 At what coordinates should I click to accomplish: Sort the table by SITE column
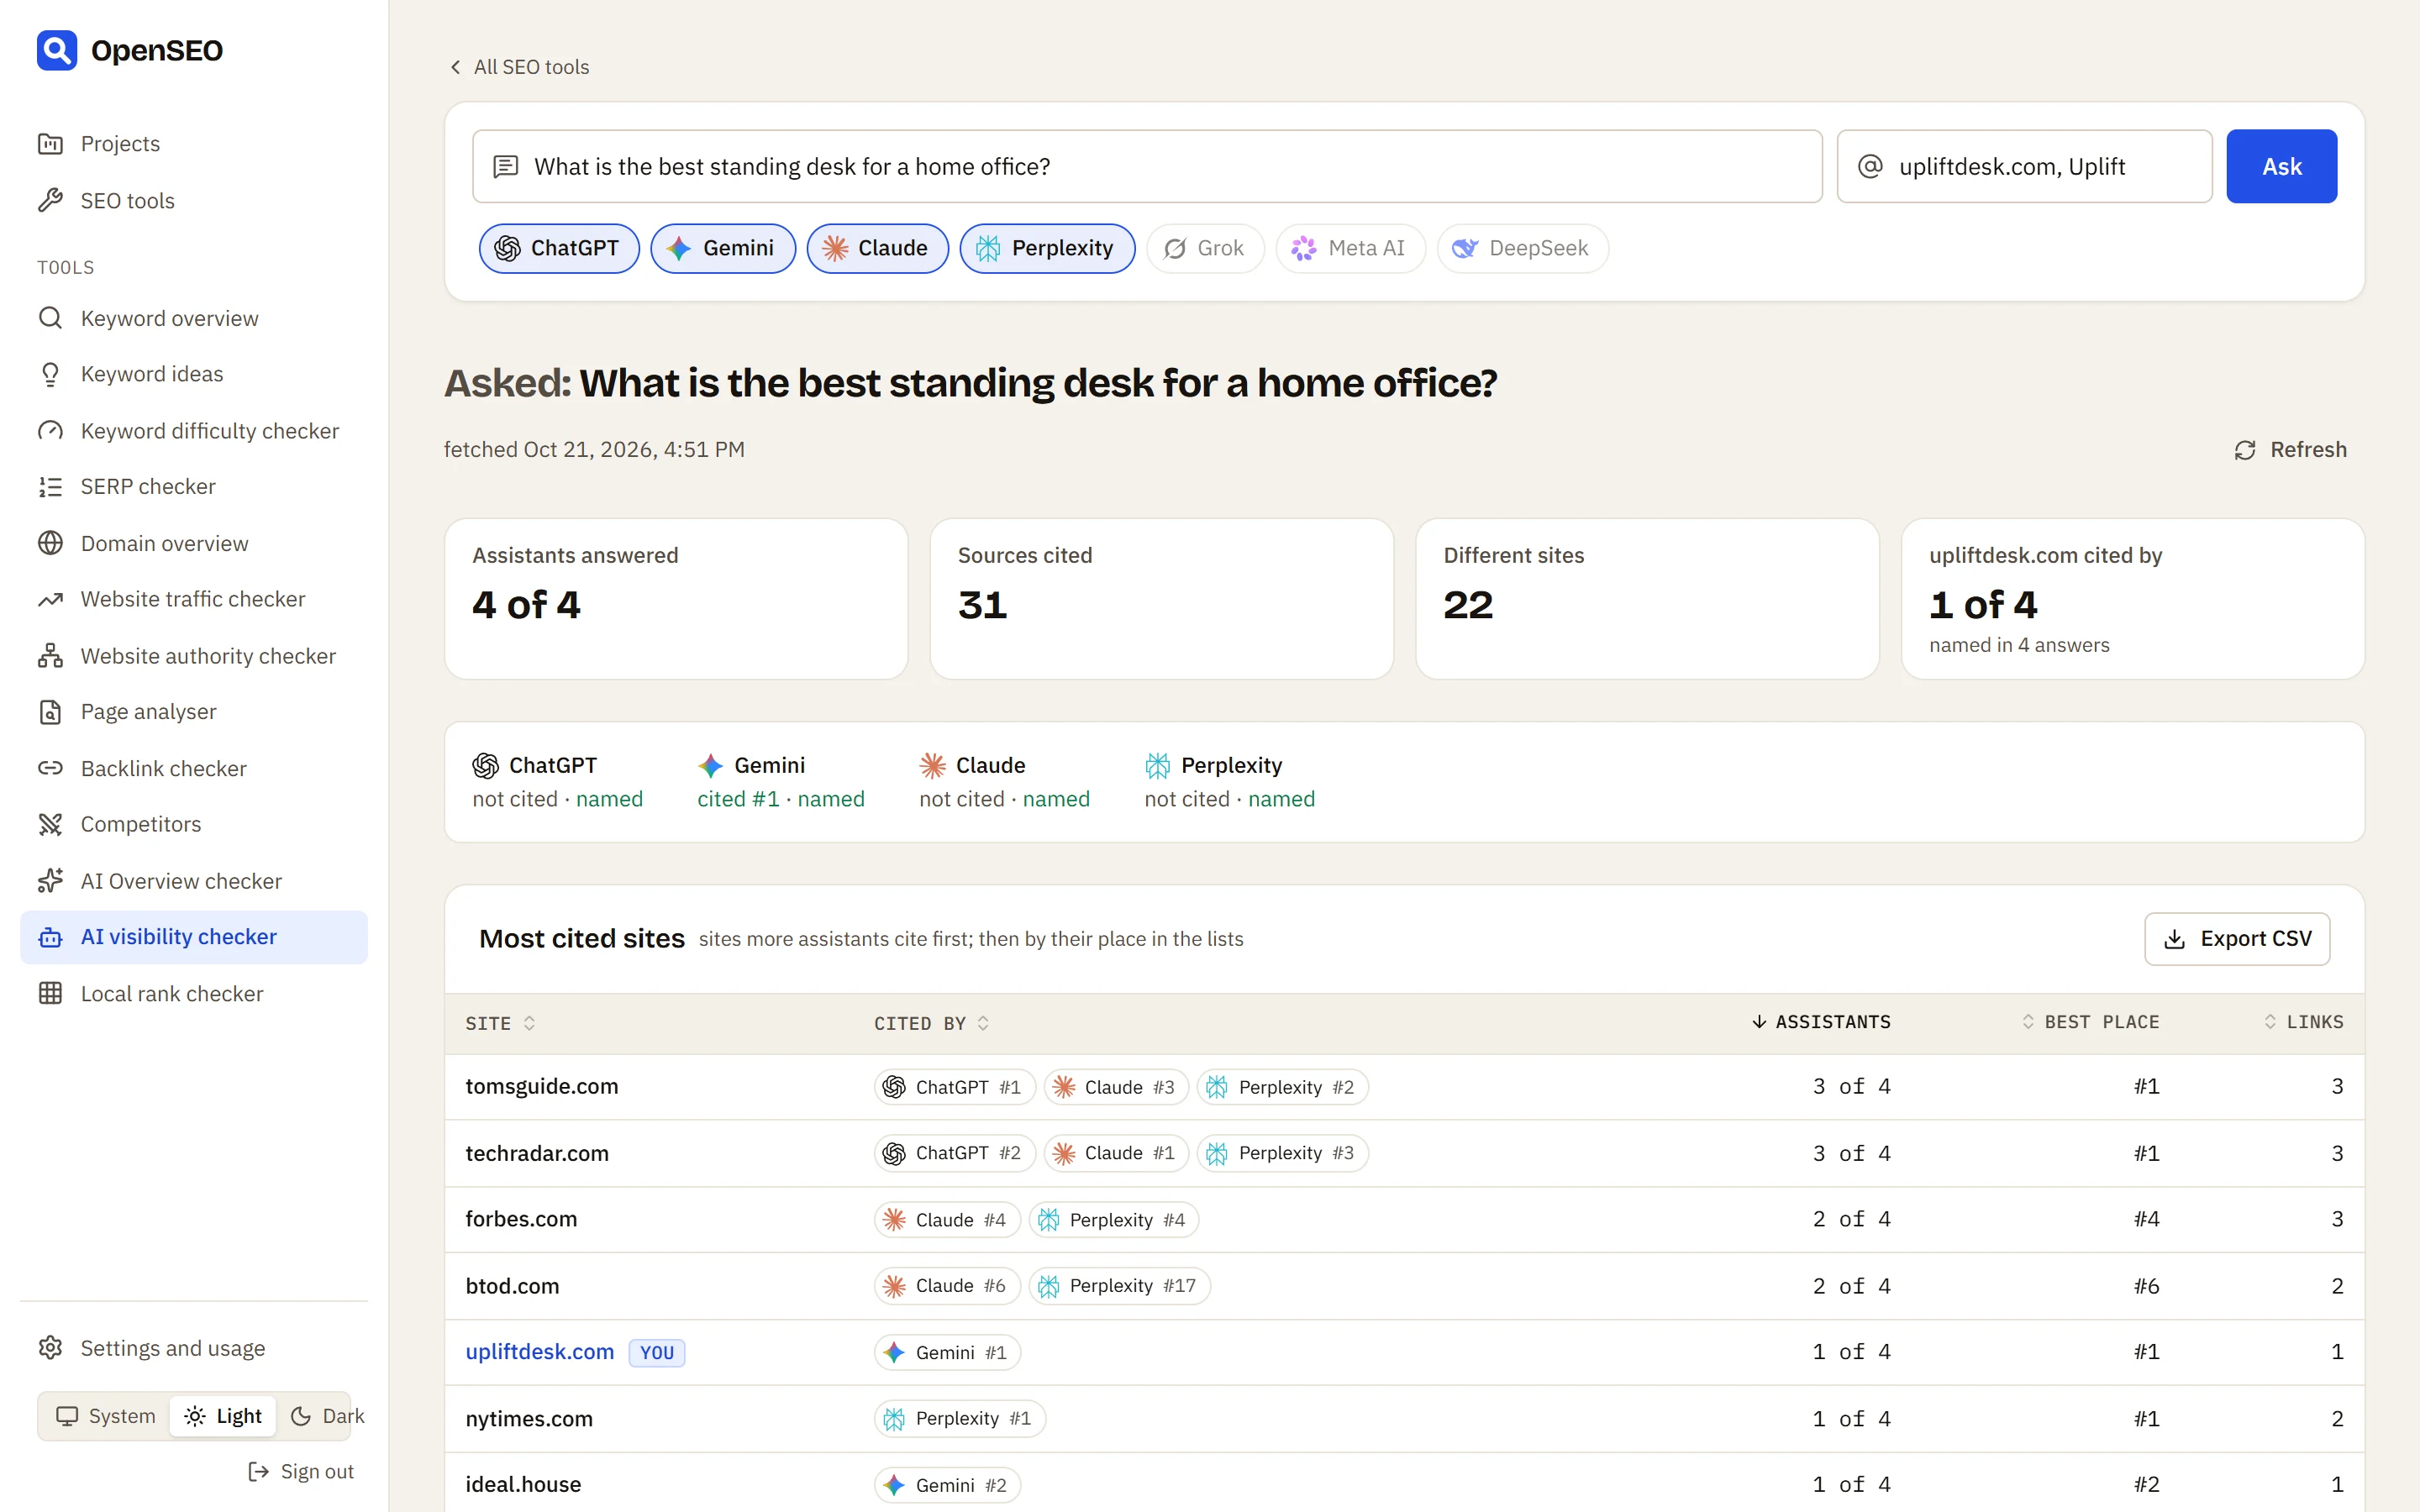coord(500,1023)
